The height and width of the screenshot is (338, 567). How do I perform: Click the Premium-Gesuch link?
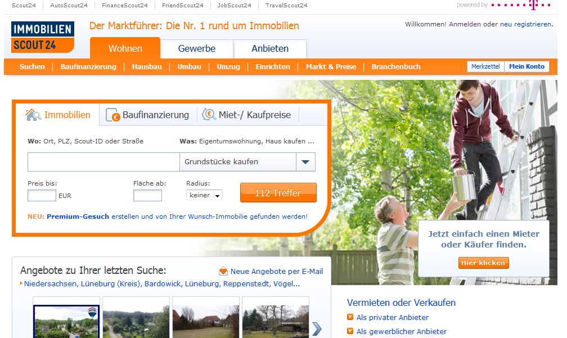click(x=78, y=217)
